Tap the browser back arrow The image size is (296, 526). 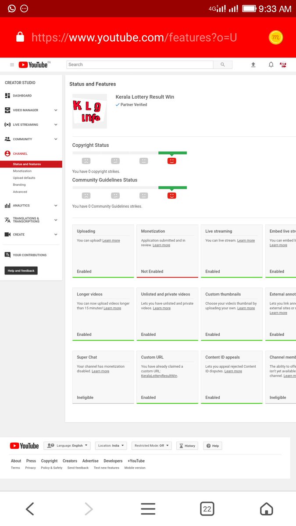(x=29, y=509)
